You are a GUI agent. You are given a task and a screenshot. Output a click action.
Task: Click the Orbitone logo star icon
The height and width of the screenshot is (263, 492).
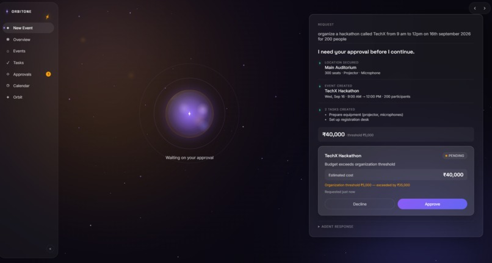[x=7, y=12]
